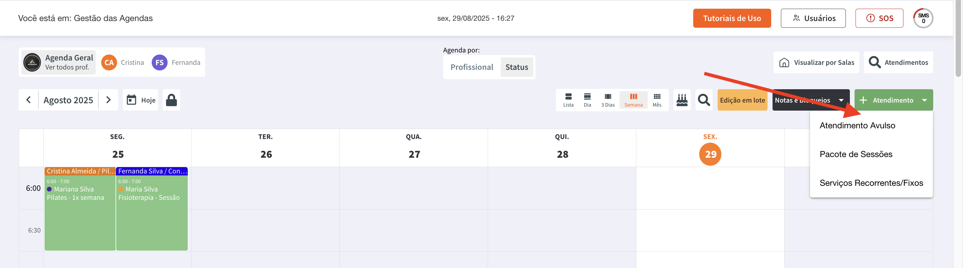The width and height of the screenshot is (963, 268).
Task: Click the Edição em lote button
Action: tap(742, 100)
